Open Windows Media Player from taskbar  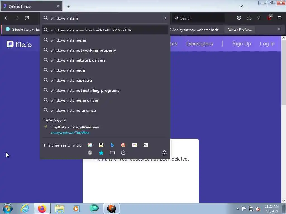tap(77, 208)
